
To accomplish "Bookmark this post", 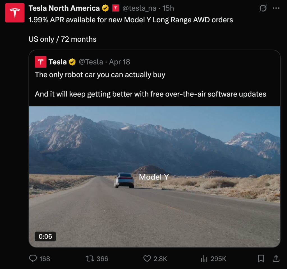I will (261, 259).
